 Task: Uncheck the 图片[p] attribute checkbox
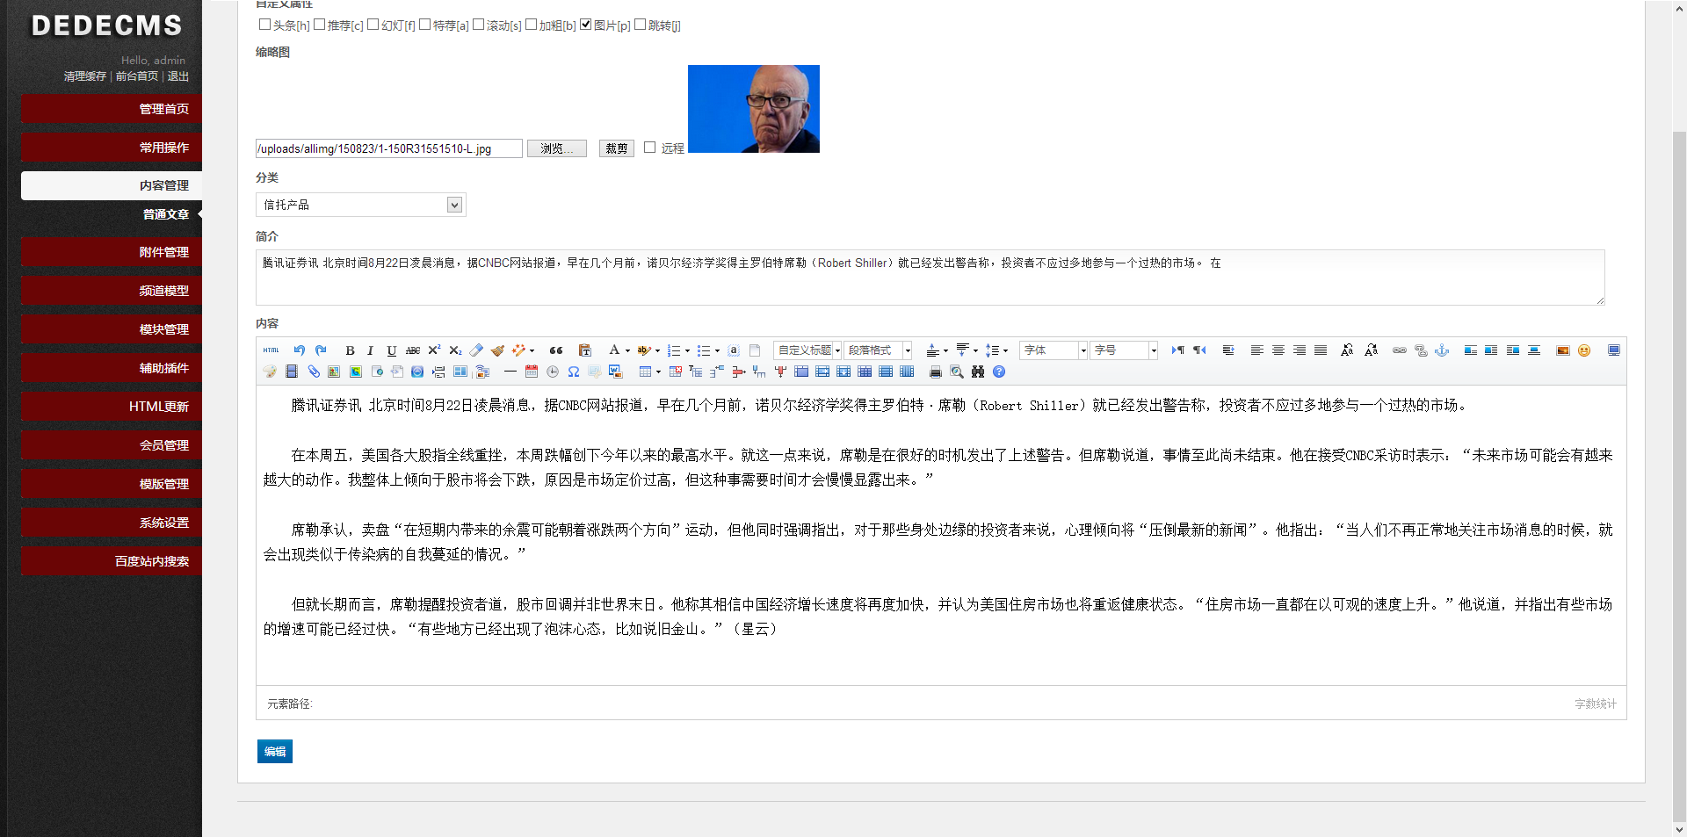pyautogui.click(x=586, y=25)
